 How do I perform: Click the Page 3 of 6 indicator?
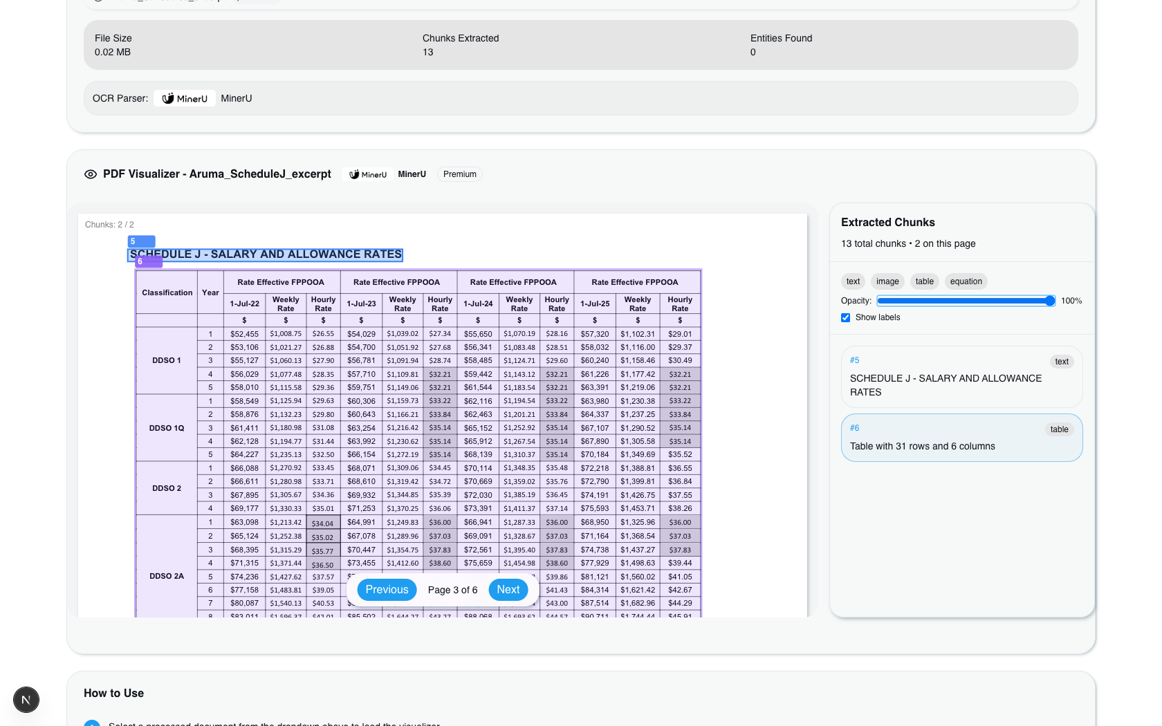pos(452,590)
